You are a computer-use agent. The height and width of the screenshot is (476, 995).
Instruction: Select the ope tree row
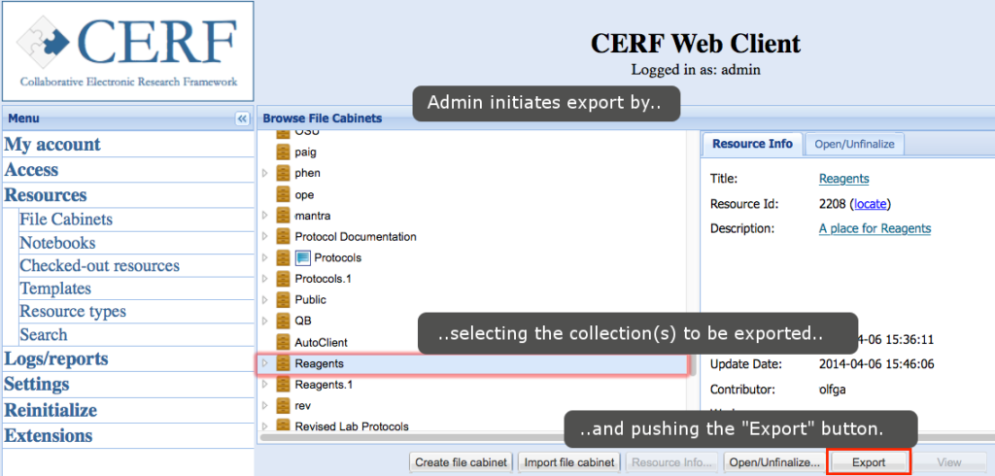[x=472, y=194]
